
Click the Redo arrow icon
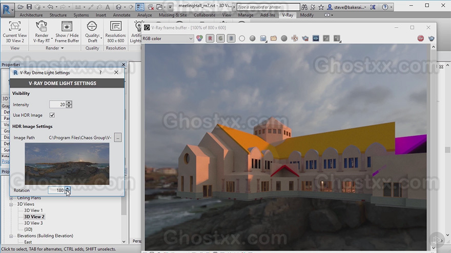click(63, 7)
